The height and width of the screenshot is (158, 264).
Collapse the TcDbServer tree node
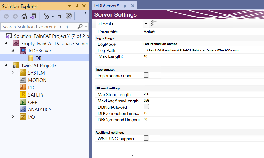coord(13,51)
